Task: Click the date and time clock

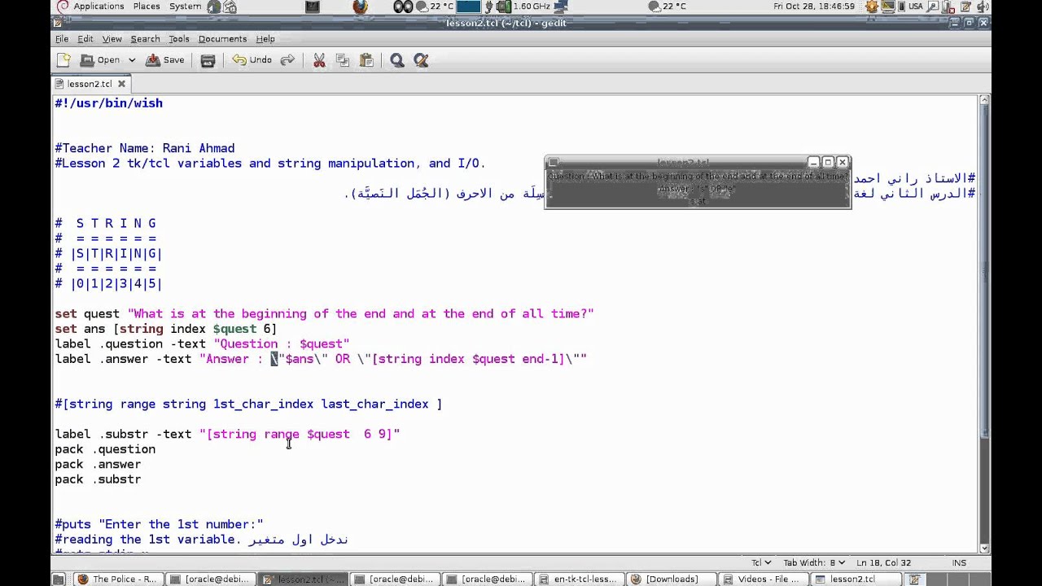Action: tap(814, 7)
